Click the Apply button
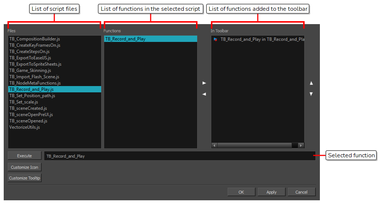The height and width of the screenshot is (204, 382). pyautogui.click(x=272, y=192)
